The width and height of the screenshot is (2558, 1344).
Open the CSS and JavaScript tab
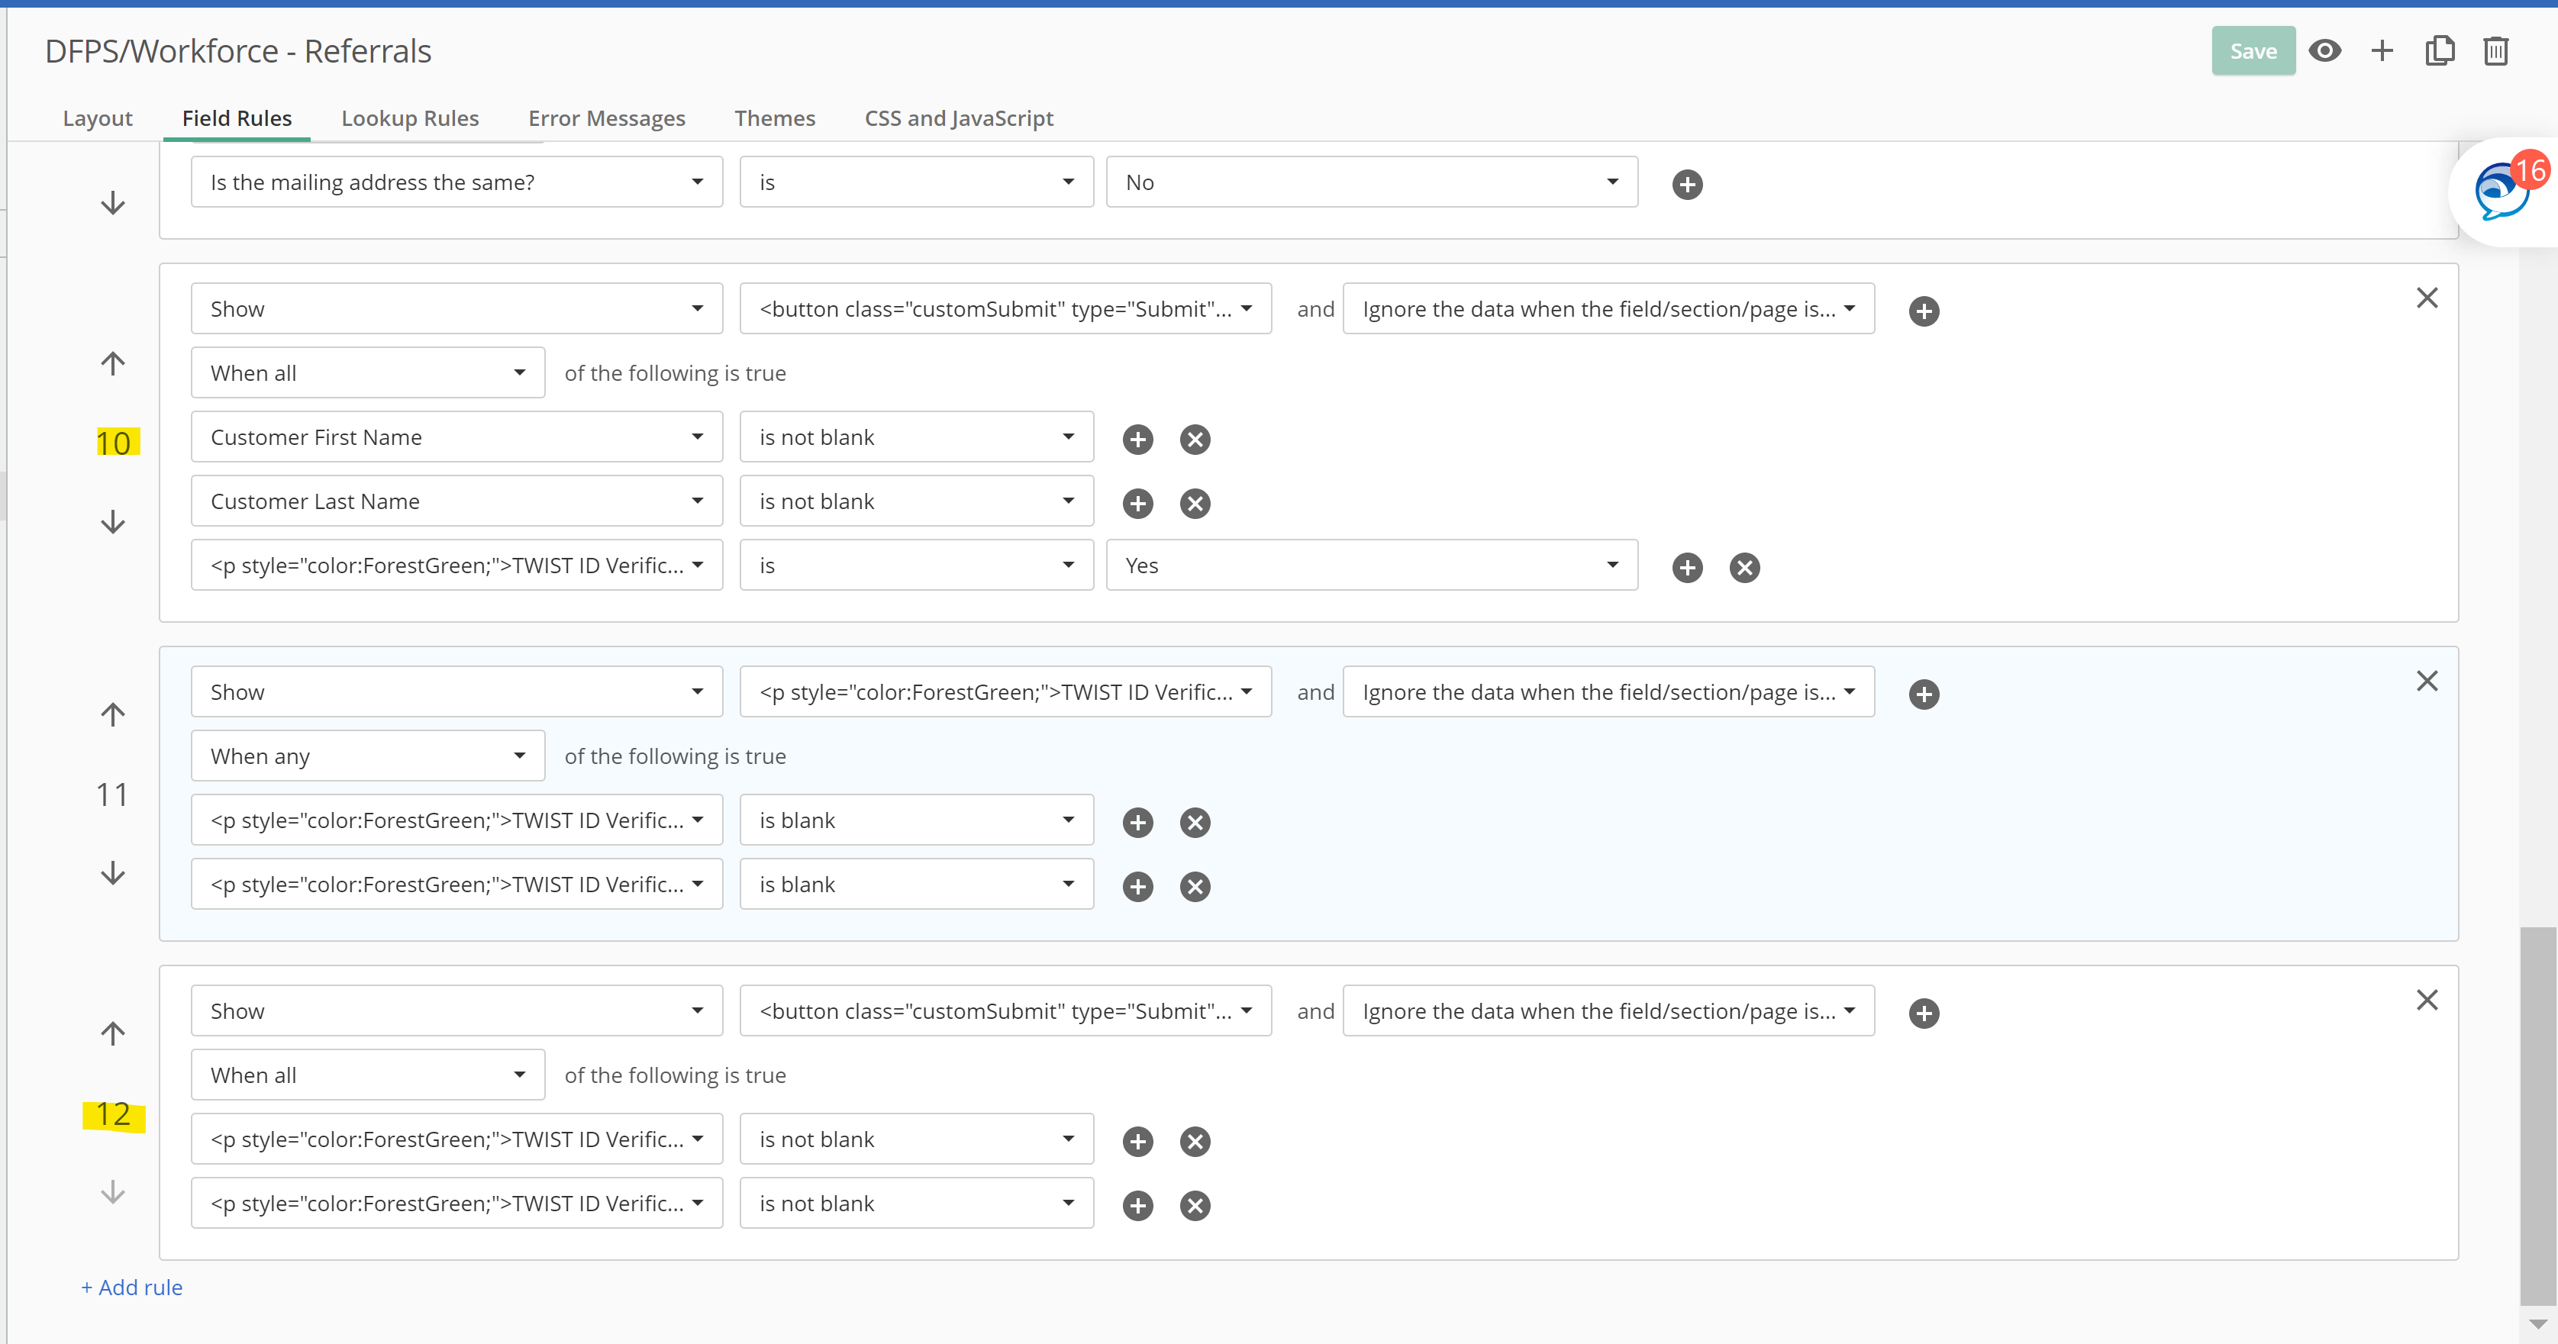(x=958, y=118)
